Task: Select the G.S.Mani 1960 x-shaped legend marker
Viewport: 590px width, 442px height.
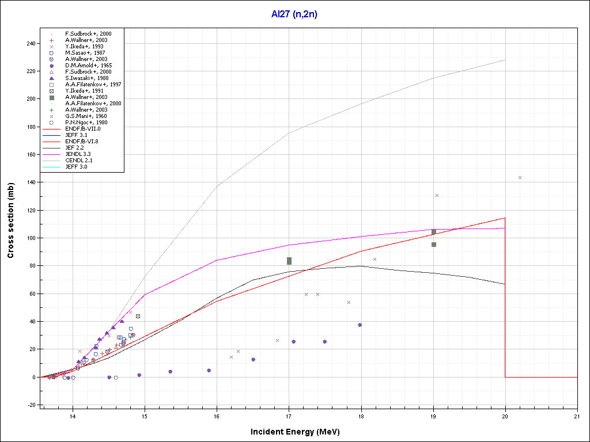Action: click(51, 116)
